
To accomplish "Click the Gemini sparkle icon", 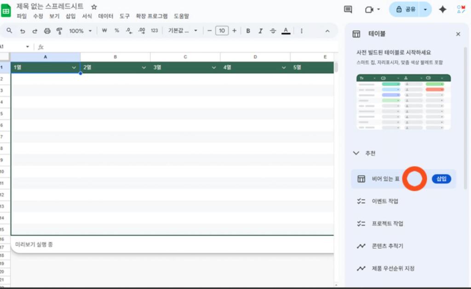I will [x=442, y=10].
